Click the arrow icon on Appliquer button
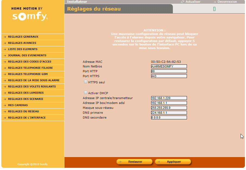This screenshot has height=170, width=246. point(159,162)
